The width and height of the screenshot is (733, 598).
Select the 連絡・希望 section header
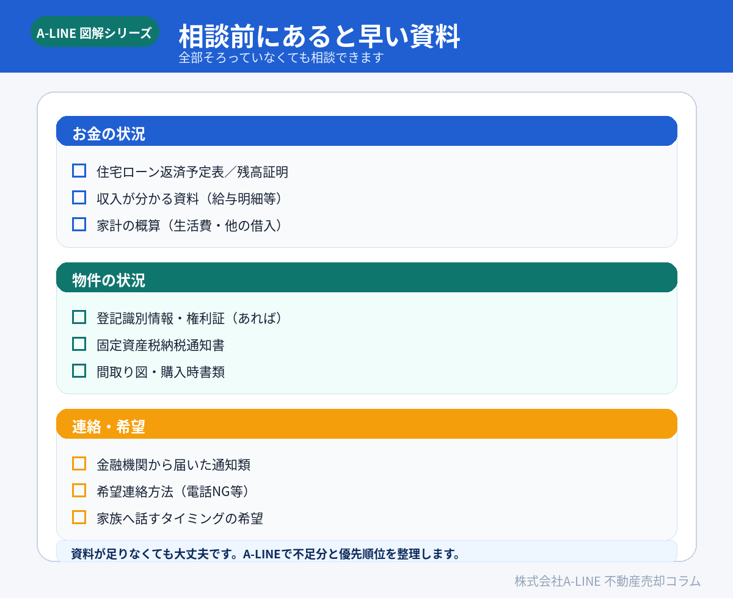point(366,423)
